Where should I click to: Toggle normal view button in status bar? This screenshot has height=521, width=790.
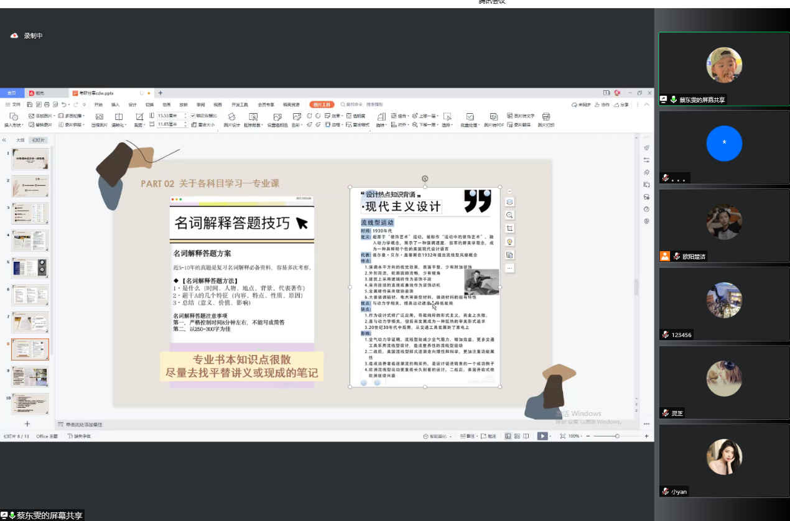click(x=508, y=436)
